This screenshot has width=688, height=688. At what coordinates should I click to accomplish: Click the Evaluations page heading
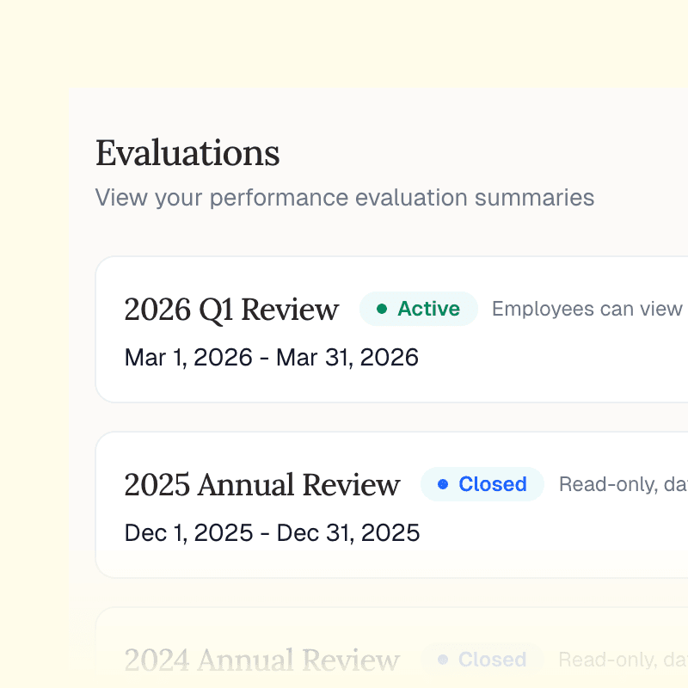click(187, 153)
